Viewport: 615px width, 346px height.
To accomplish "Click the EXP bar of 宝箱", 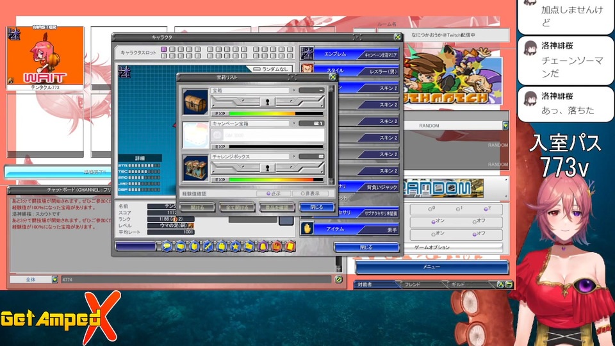I will click(275, 113).
